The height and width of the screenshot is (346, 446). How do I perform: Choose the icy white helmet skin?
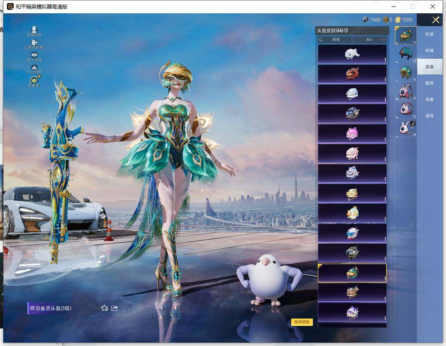click(x=352, y=93)
